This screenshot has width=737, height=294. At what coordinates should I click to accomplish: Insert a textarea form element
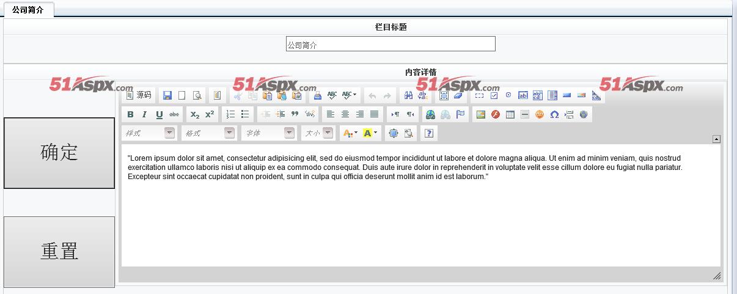tap(538, 95)
